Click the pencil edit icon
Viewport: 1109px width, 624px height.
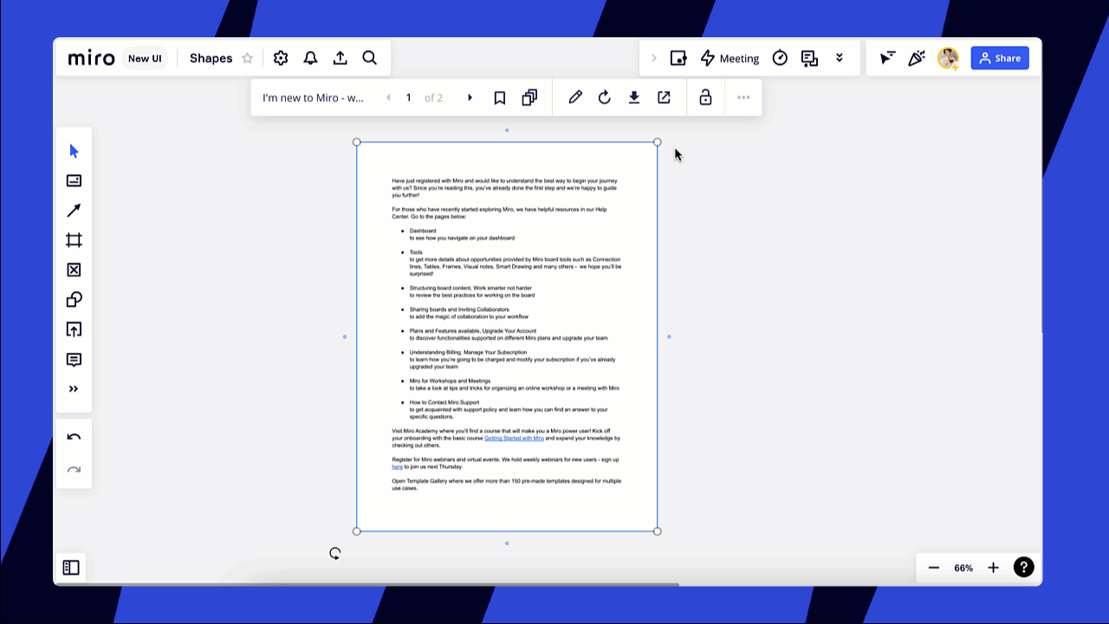point(575,98)
